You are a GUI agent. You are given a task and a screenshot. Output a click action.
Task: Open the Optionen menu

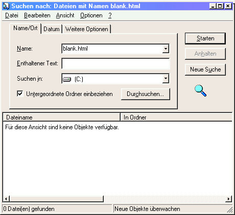[x=91, y=15]
